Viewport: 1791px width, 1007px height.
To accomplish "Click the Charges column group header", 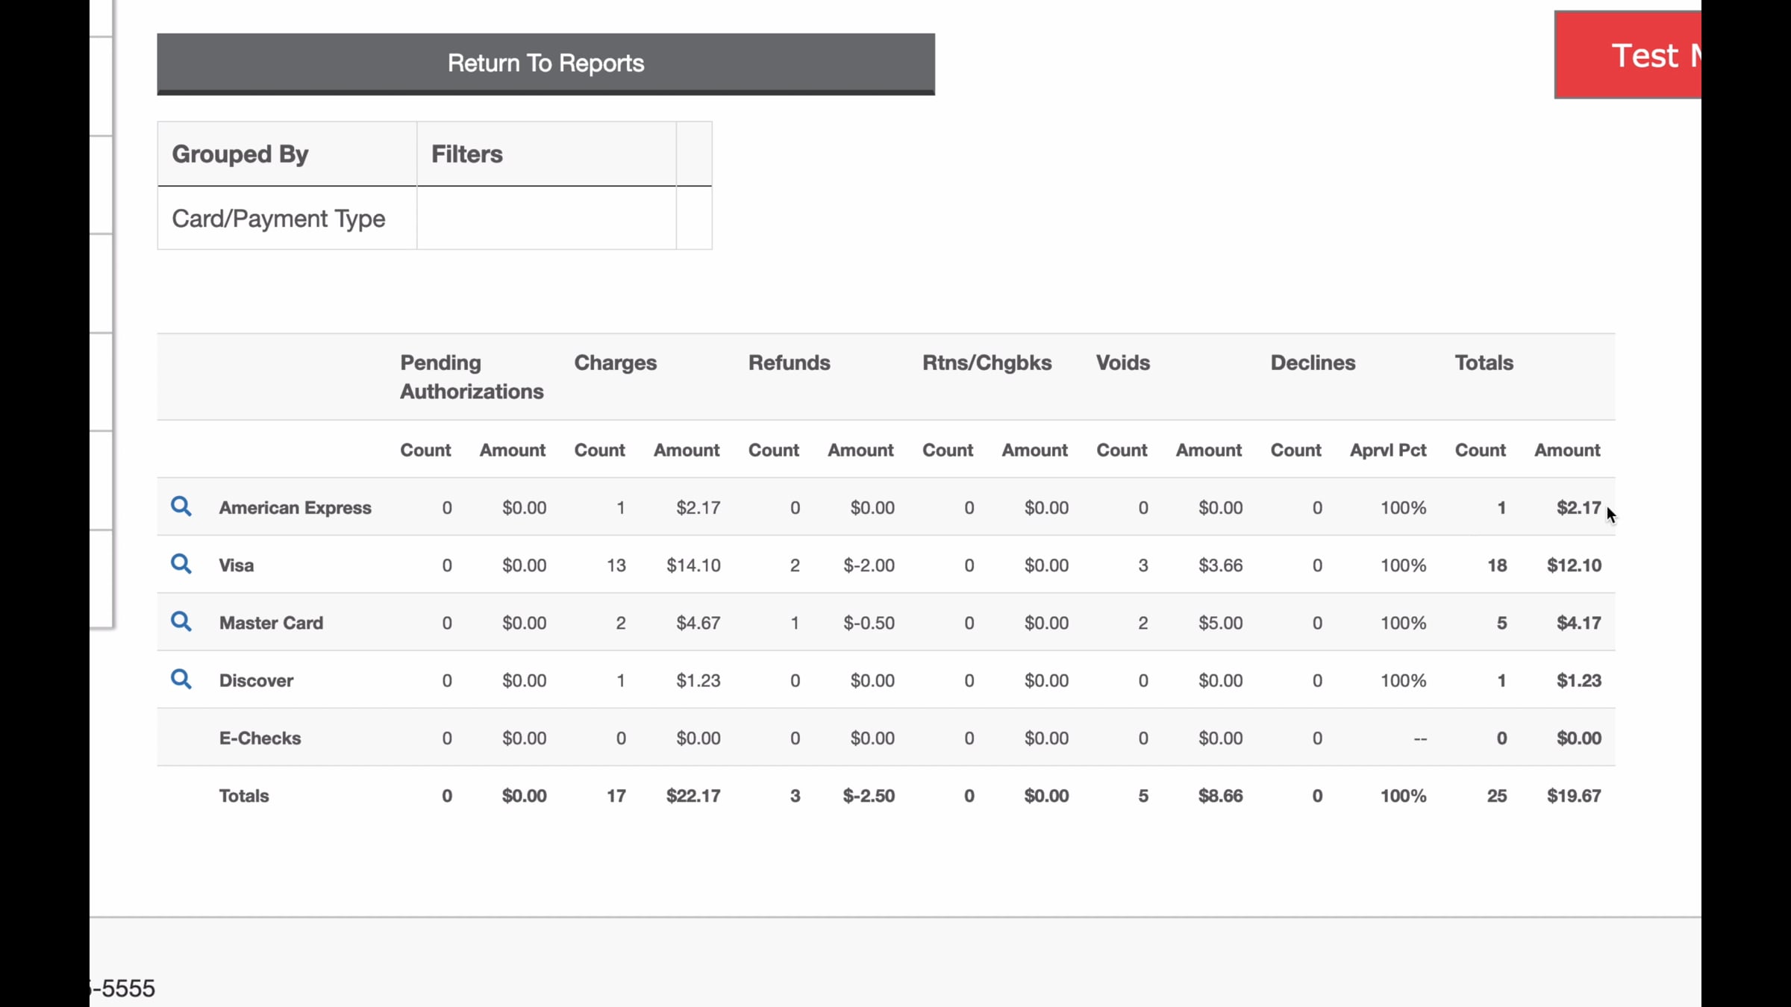I will 615,363.
